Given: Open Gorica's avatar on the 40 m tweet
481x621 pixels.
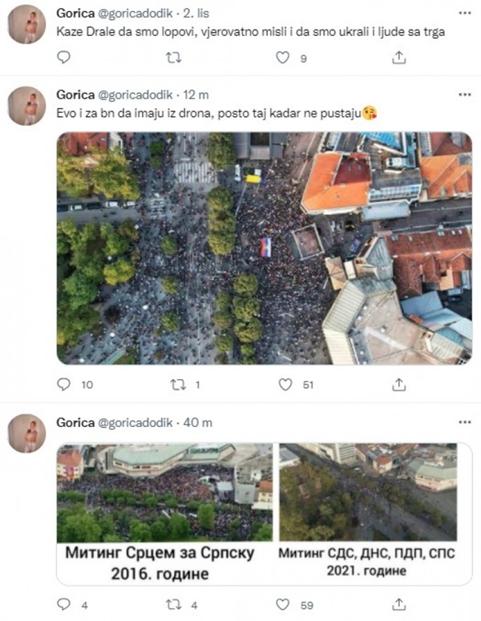Looking at the screenshot, I should click(27, 433).
